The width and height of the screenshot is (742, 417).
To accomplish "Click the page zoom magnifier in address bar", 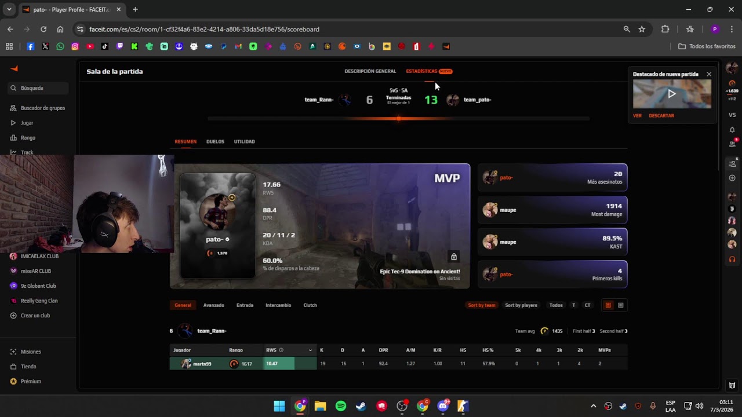I will click(x=627, y=29).
